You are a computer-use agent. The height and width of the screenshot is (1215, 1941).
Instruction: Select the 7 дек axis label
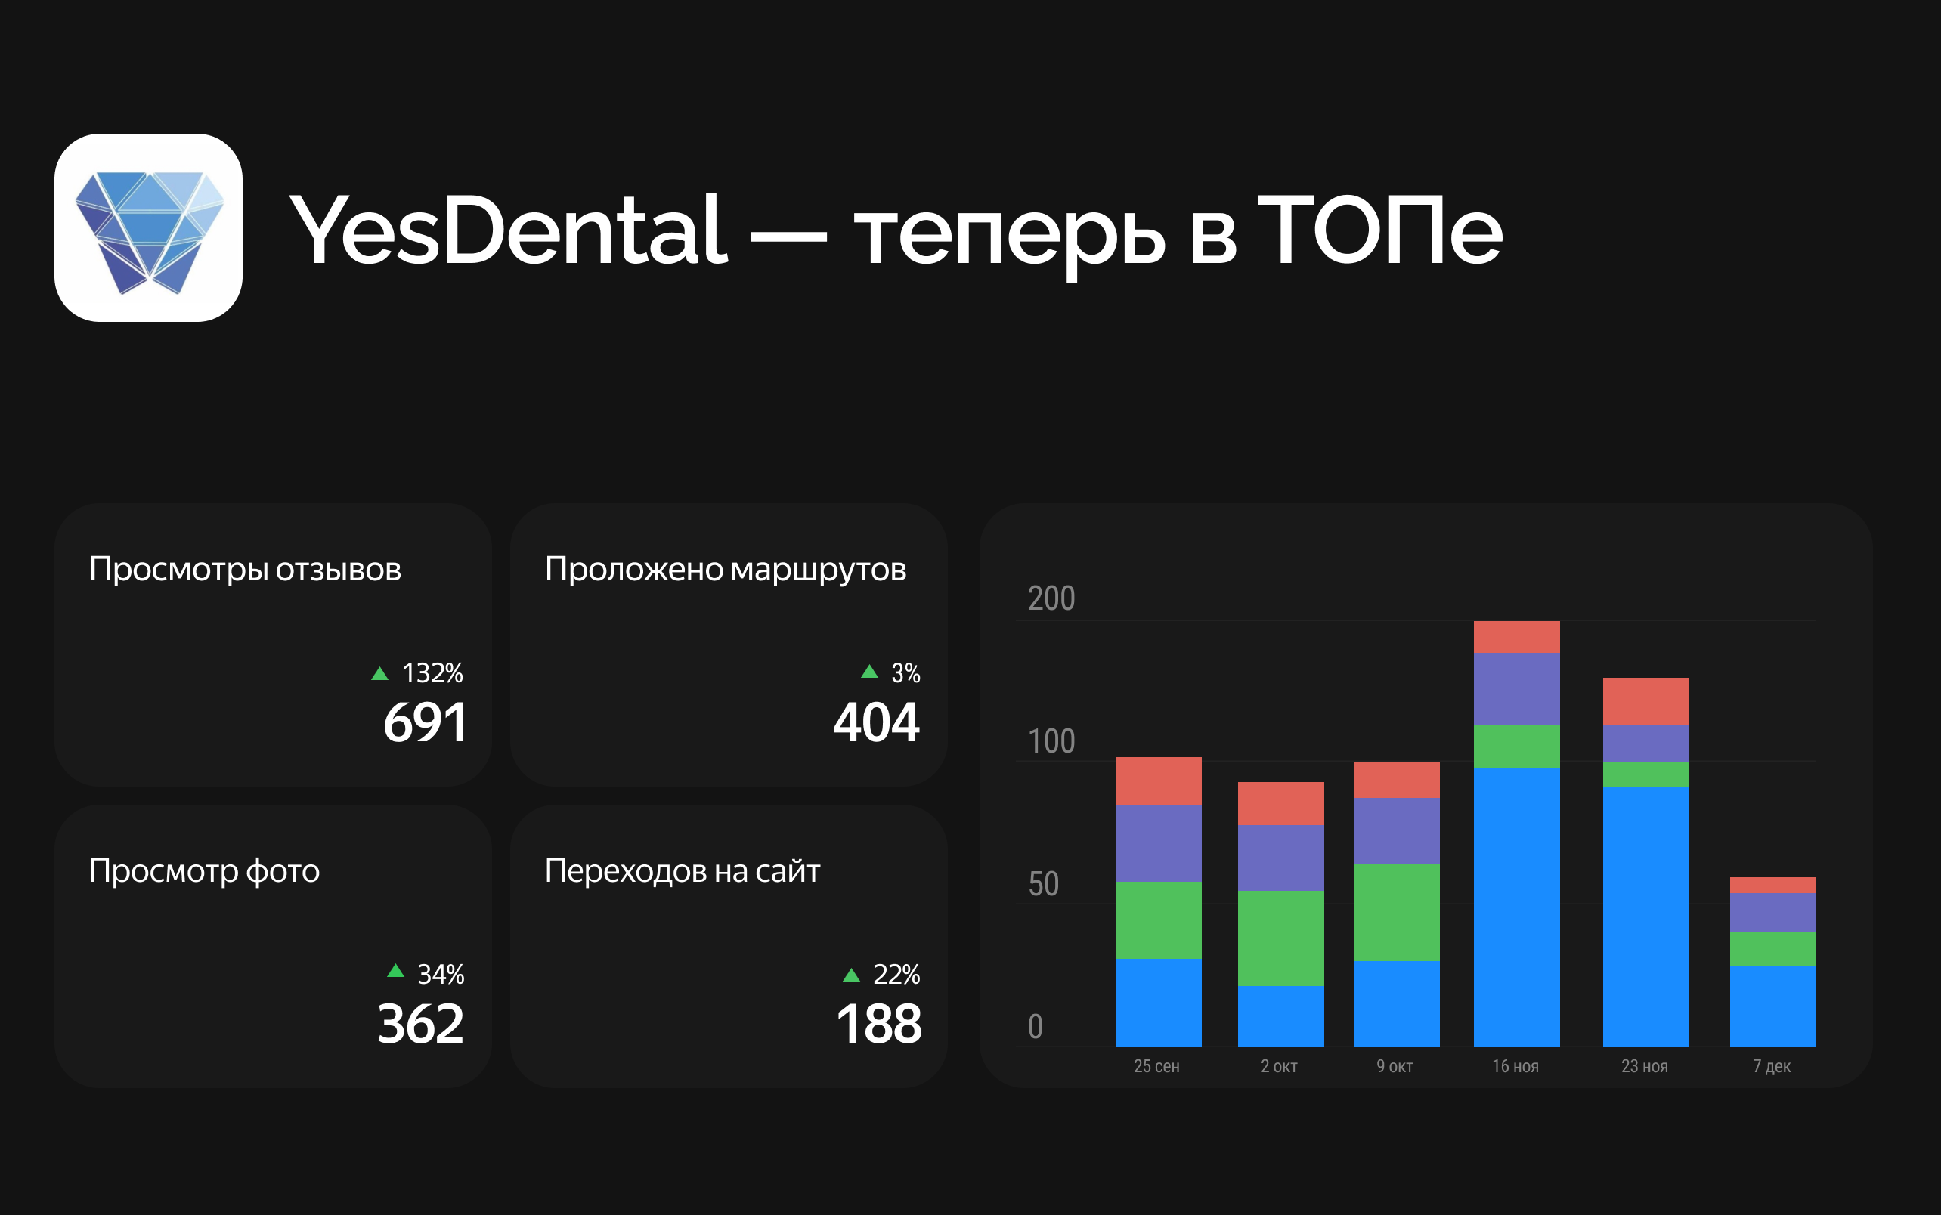click(x=1772, y=1066)
